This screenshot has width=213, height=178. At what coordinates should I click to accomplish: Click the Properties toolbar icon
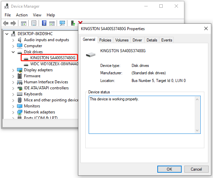pos(34,23)
